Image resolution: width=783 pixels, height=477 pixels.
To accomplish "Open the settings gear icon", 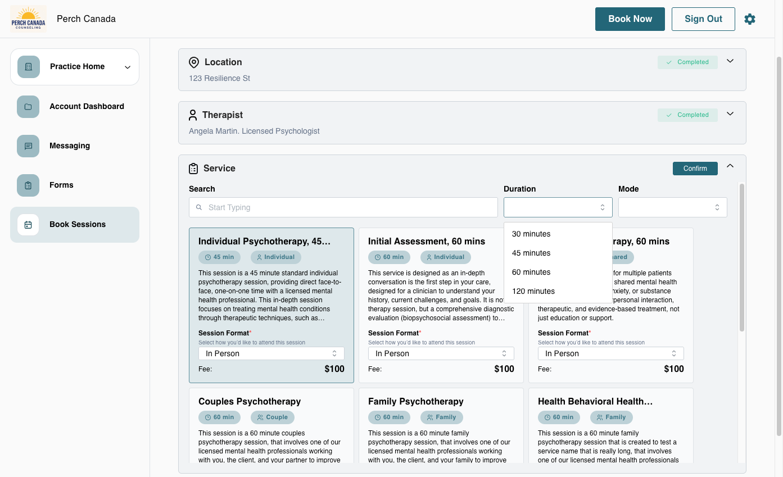I will coord(750,19).
